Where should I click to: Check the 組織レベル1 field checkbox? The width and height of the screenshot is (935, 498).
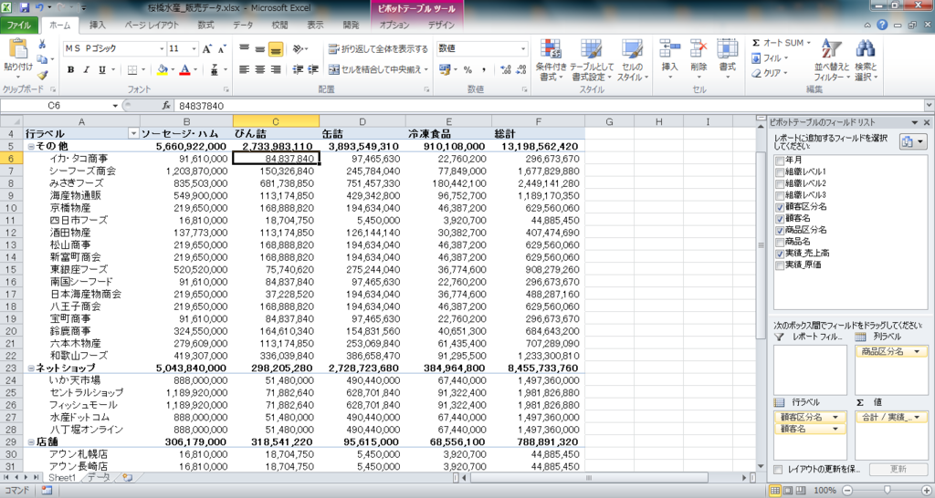pyautogui.click(x=780, y=172)
